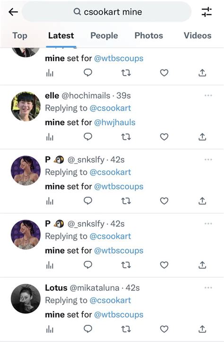This screenshot has width=224, height=342.
Task: Switch to the People tab
Action: [x=104, y=35]
